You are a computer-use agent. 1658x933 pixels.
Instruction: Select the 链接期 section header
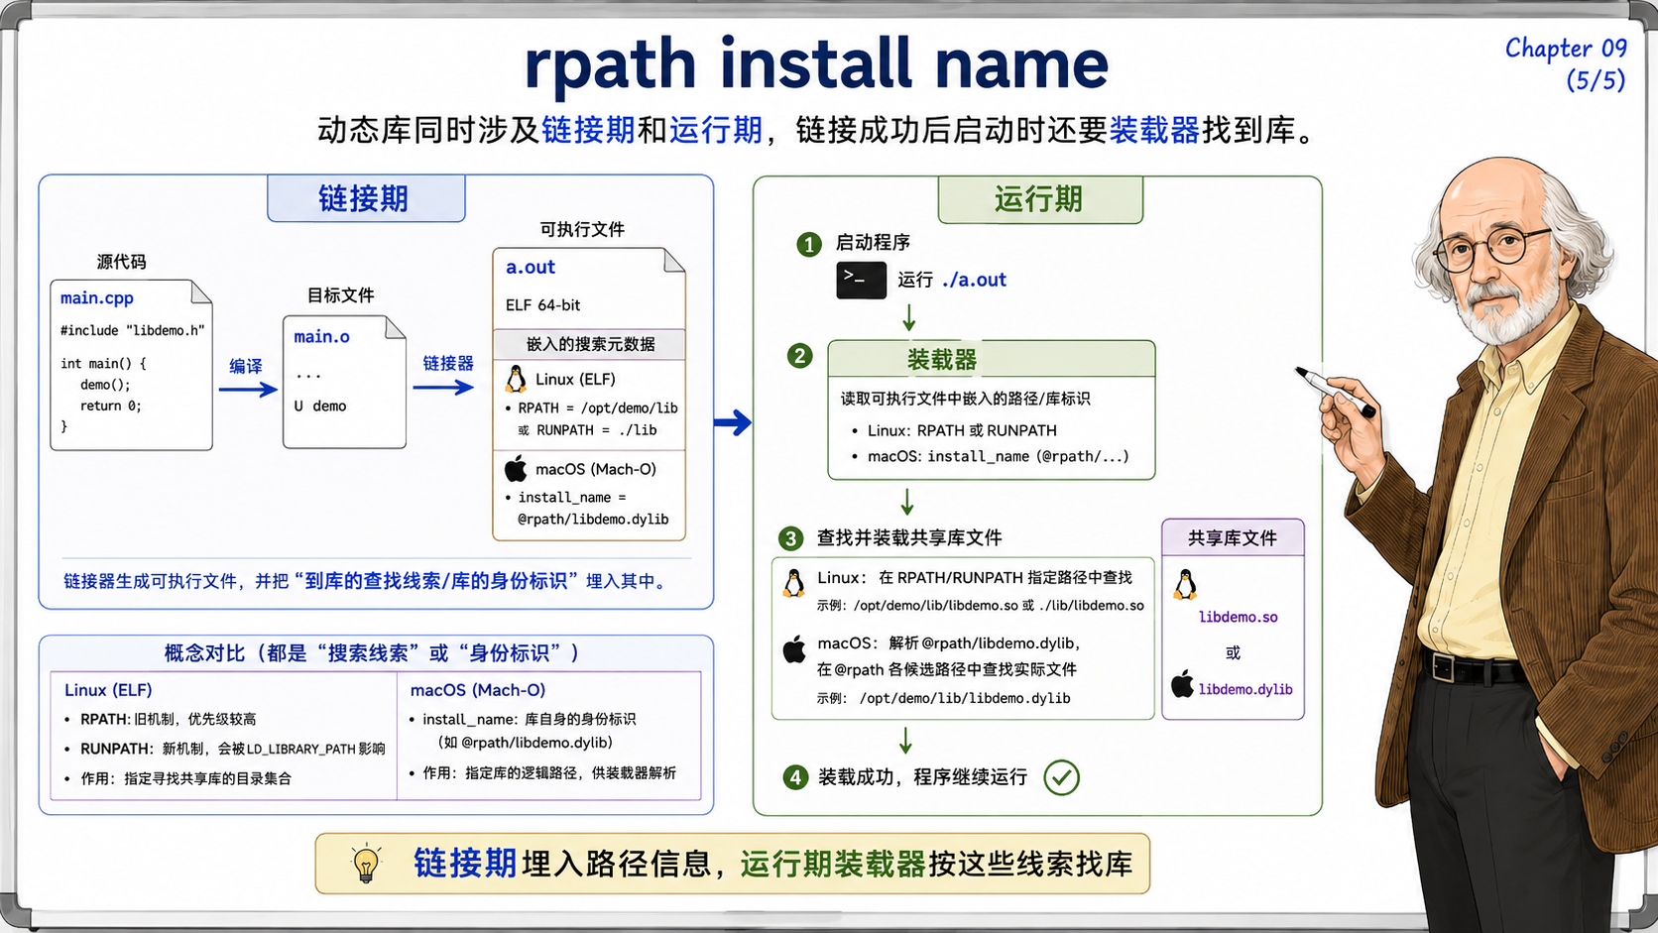pos(366,198)
